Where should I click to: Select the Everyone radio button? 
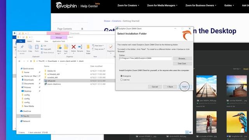pyautogui.click(x=121, y=76)
